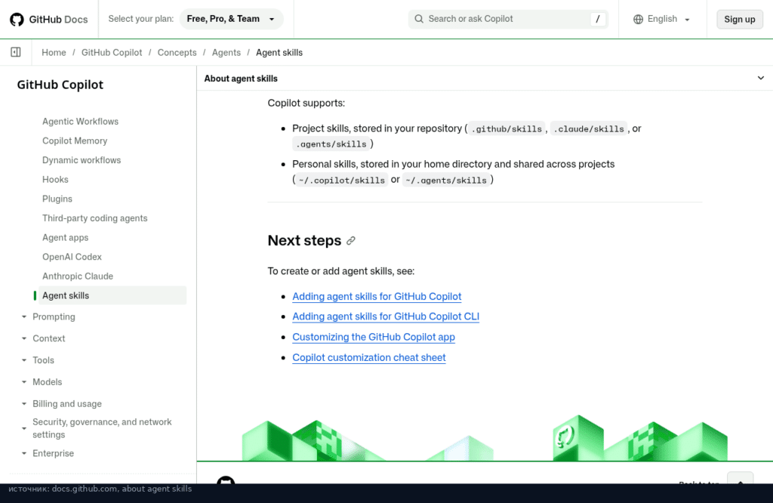
Task: Open Adding agent skills for Copilot CLI link
Action: 386,316
